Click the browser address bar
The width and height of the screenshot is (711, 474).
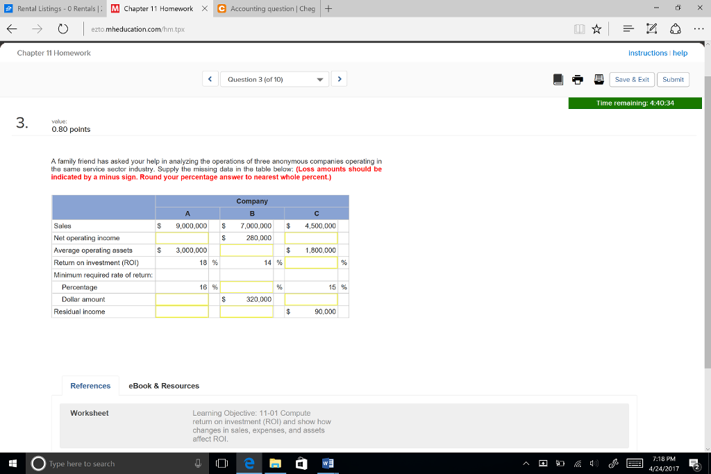click(x=326, y=29)
